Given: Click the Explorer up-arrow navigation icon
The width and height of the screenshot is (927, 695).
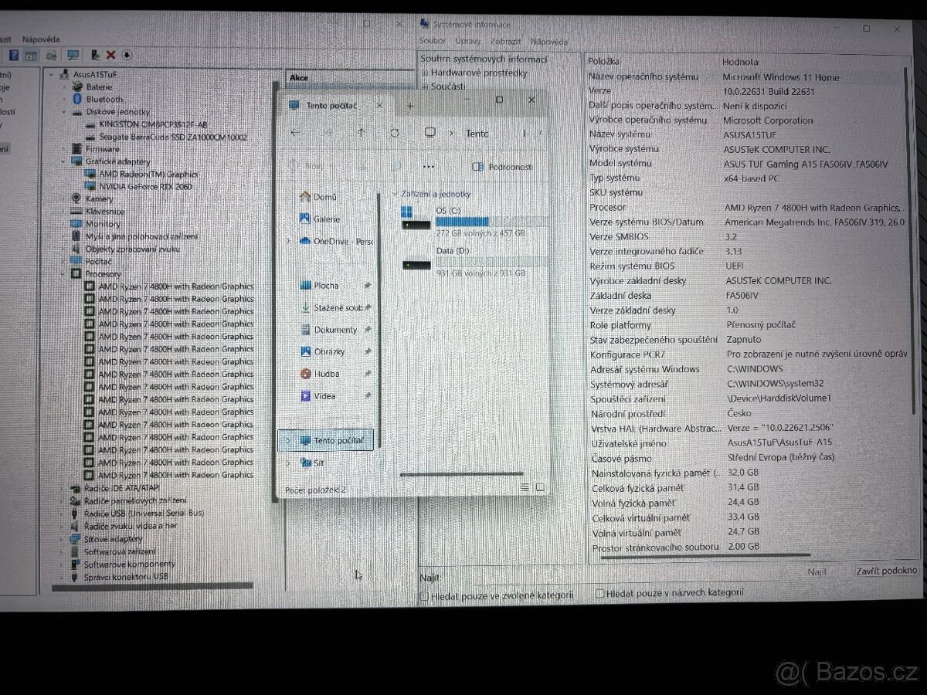Looking at the screenshot, I should pyautogui.click(x=361, y=133).
